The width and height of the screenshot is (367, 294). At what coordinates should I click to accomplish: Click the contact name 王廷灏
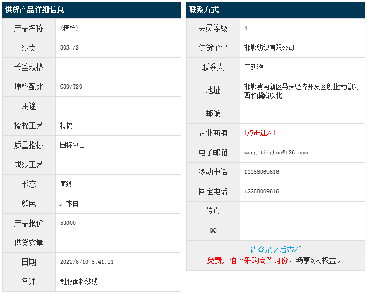[x=254, y=67]
